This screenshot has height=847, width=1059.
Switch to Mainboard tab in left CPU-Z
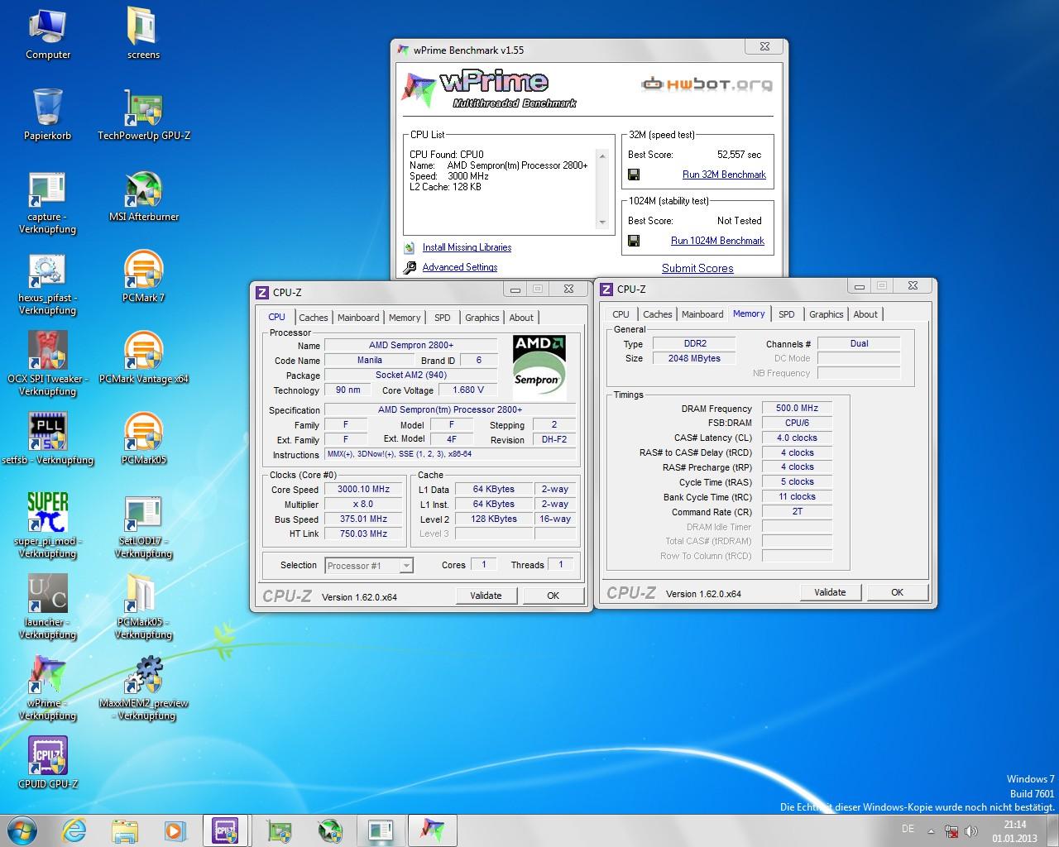click(358, 318)
